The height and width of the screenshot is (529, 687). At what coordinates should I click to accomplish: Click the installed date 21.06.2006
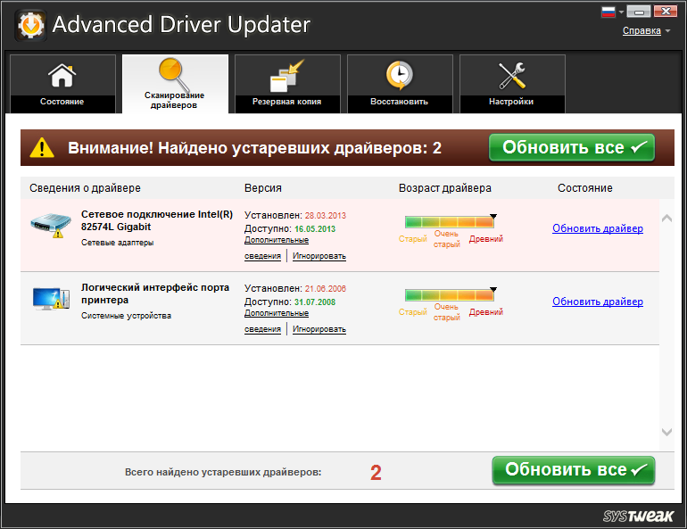[325, 288]
